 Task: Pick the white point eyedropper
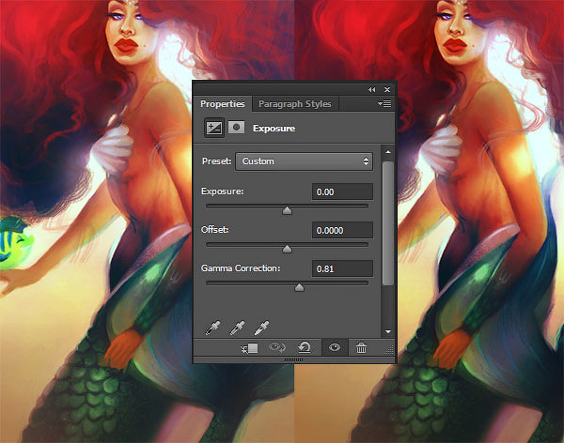262,328
